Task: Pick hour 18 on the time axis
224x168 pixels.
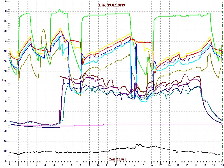Action: click(x=169, y=165)
